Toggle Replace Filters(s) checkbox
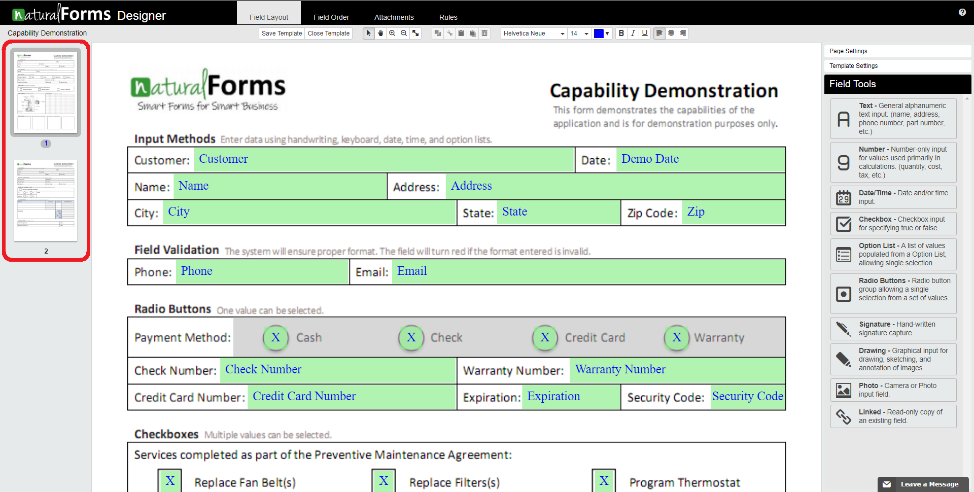974x492 pixels. point(384,481)
